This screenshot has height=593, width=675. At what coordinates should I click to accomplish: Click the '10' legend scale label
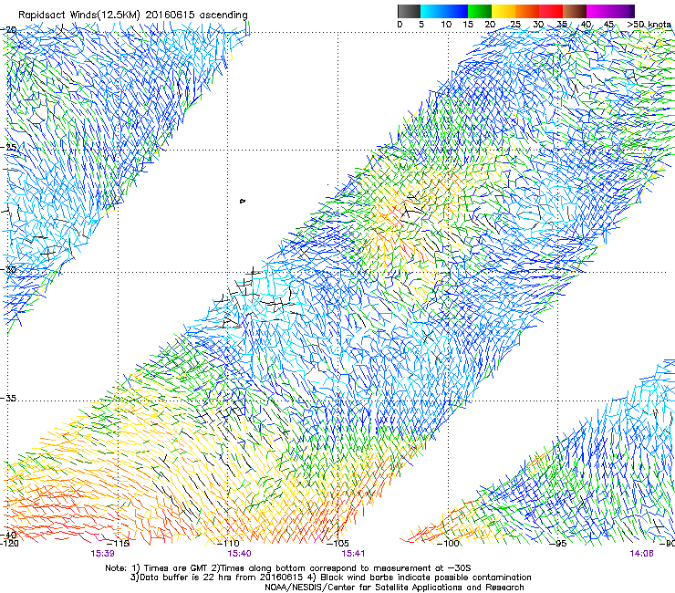(x=446, y=25)
